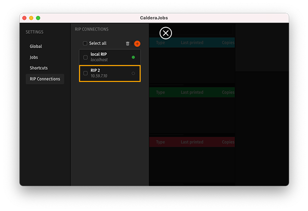Click the Type column header in red table
This screenshot has height=211, width=308.
tap(160, 142)
